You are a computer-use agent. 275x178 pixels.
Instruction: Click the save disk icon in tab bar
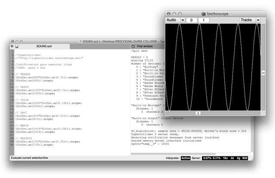click(x=17, y=46)
